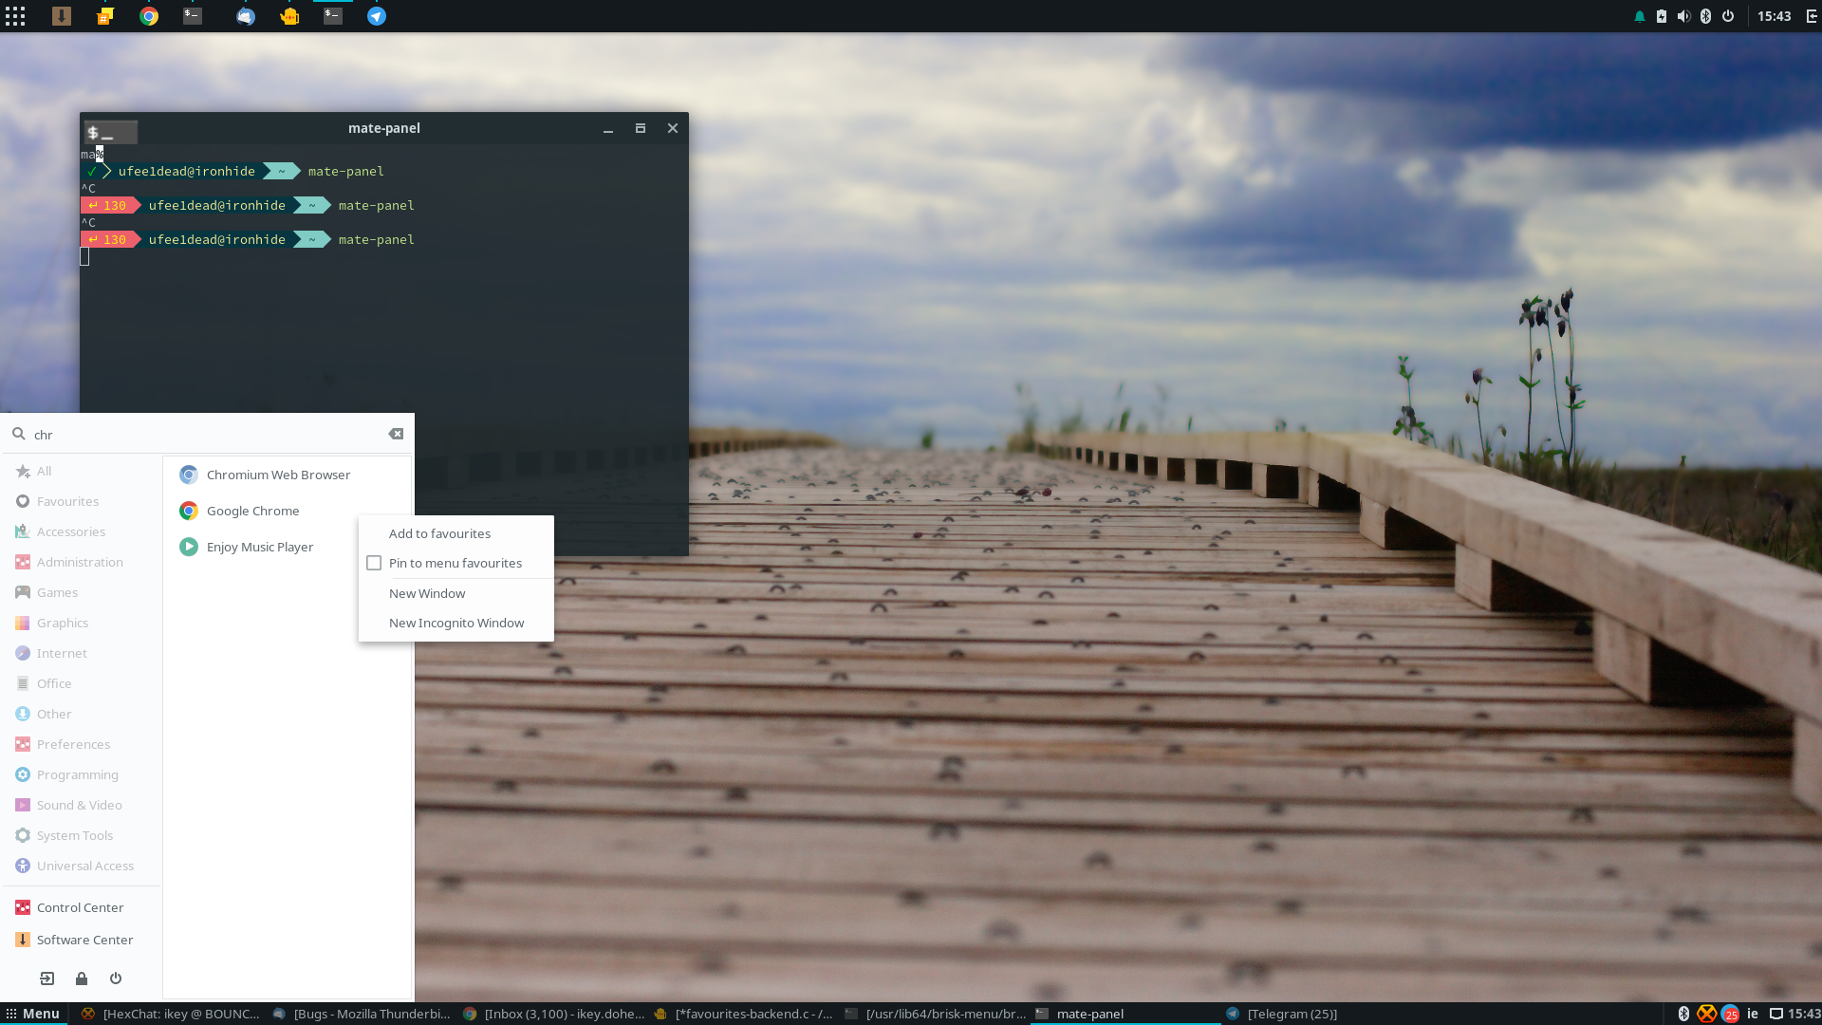Select the Sound & Video category
Viewport: 1822px width, 1025px height.
[x=84, y=805]
